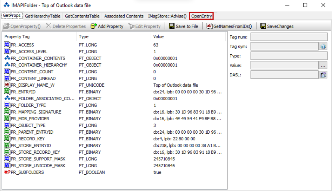This screenshot has width=332, height=191.
Task: Click the value 63 of PR_ACCESS
Action: click(156, 45)
